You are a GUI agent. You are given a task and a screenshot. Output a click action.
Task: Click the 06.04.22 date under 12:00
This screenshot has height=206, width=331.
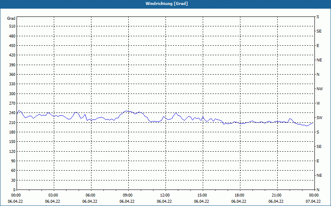[164, 201]
